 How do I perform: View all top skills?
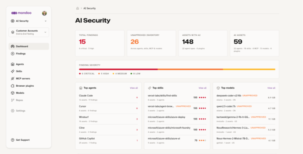point(203,88)
